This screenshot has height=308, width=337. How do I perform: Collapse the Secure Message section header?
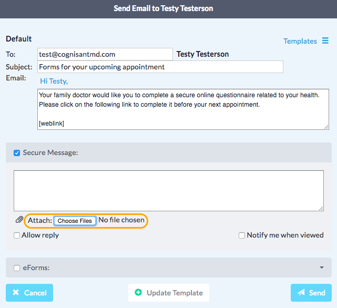pos(168,153)
